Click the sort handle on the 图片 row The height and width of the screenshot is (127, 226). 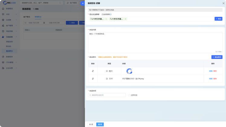click(x=93, y=71)
